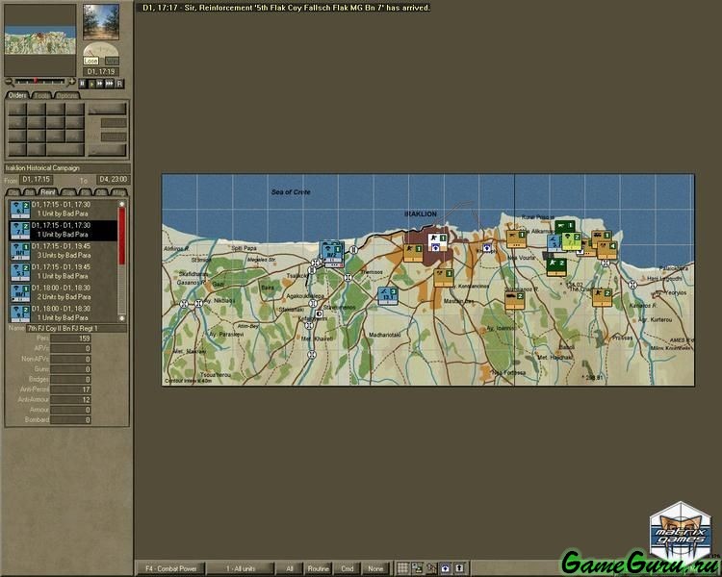Viewport: 722px width, 577px height.
Task: Run simulation at normal speed
Action: [x=91, y=84]
